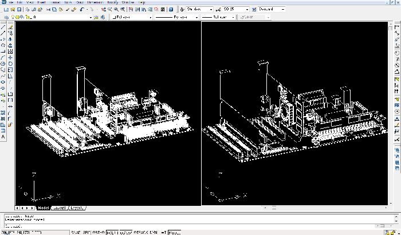Click the vertical scrollbar up arrow of viewport
Viewport: 401px width, 235px height.
(391, 24)
